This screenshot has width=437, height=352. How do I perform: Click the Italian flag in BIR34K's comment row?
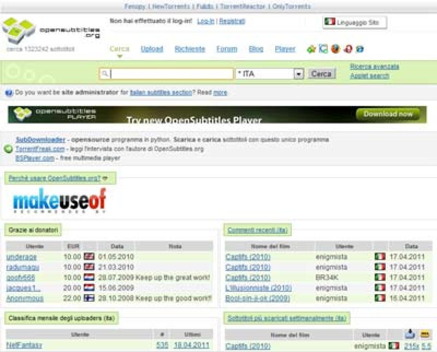coord(380,277)
